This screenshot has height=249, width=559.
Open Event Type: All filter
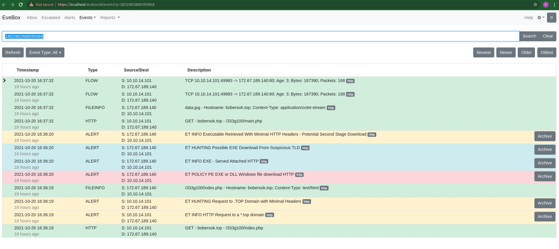[x=45, y=52]
